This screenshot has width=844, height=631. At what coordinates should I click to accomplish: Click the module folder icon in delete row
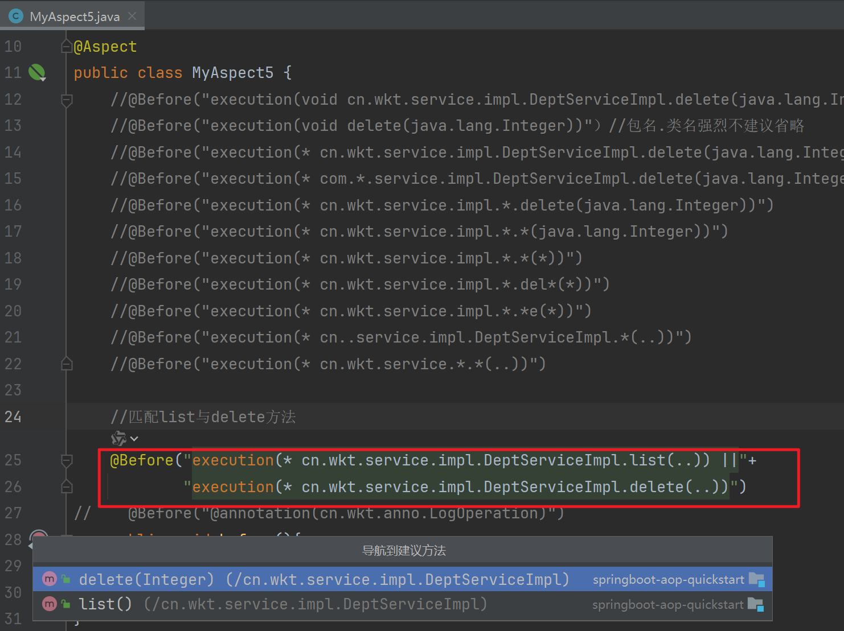pos(756,579)
